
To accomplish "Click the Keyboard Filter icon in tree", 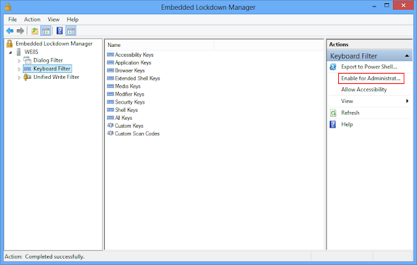I will [x=27, y=69].
